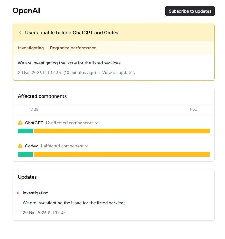Expand Codex's 1 affected component list
This screenshot has height=239, width=225.
click(64, 146)
